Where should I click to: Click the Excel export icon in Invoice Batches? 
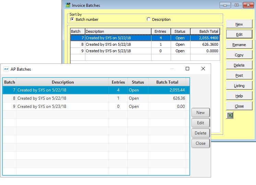point(230,115)
